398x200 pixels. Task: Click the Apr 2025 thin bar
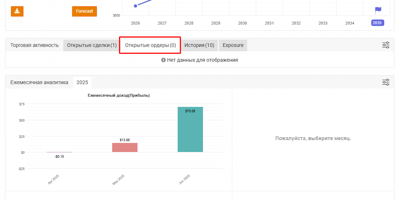[59, 152]
